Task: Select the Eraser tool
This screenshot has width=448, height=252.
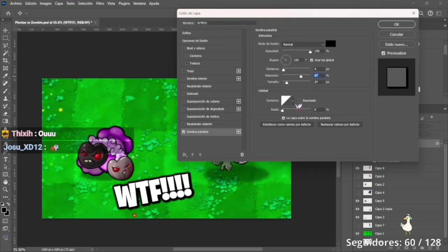Action: 6,114
